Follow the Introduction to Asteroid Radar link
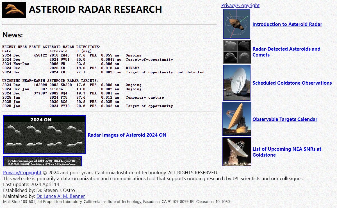Image resolution: width=337 pixels, height=208 pixels. [x=287, y=24]
